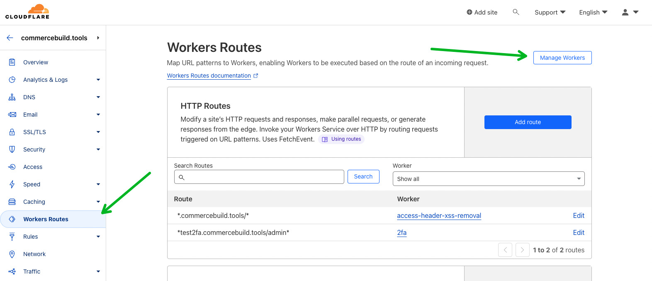Expand the Traffic submenu arrow
652x281 pixels.
click(98, 271)
